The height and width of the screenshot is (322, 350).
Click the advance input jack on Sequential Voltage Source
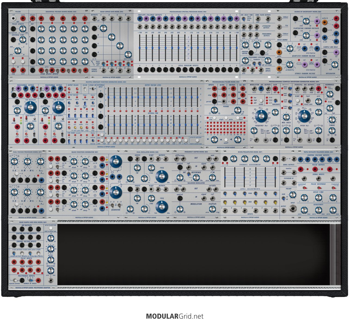[x=32, y=18]
